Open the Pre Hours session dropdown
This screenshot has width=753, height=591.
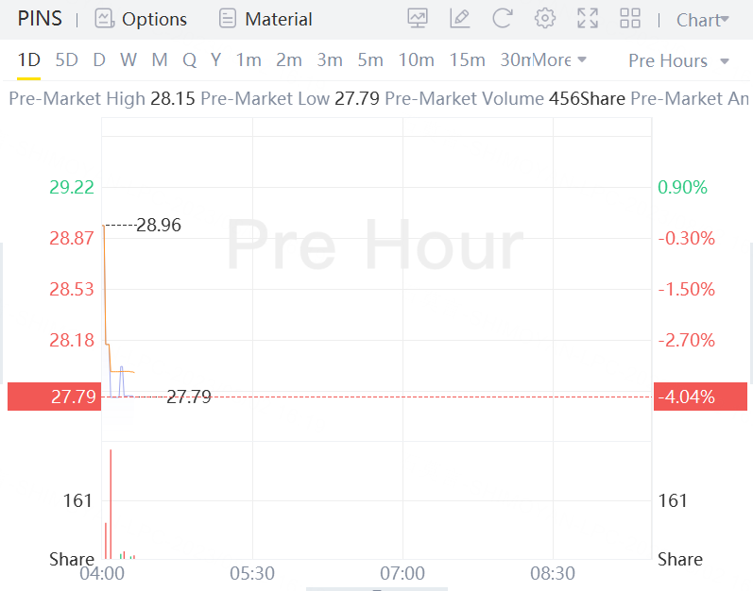[678, 60]
